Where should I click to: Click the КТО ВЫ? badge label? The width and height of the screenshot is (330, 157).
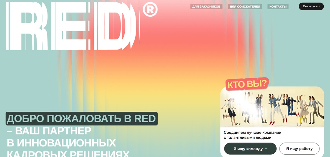point(247,84)
